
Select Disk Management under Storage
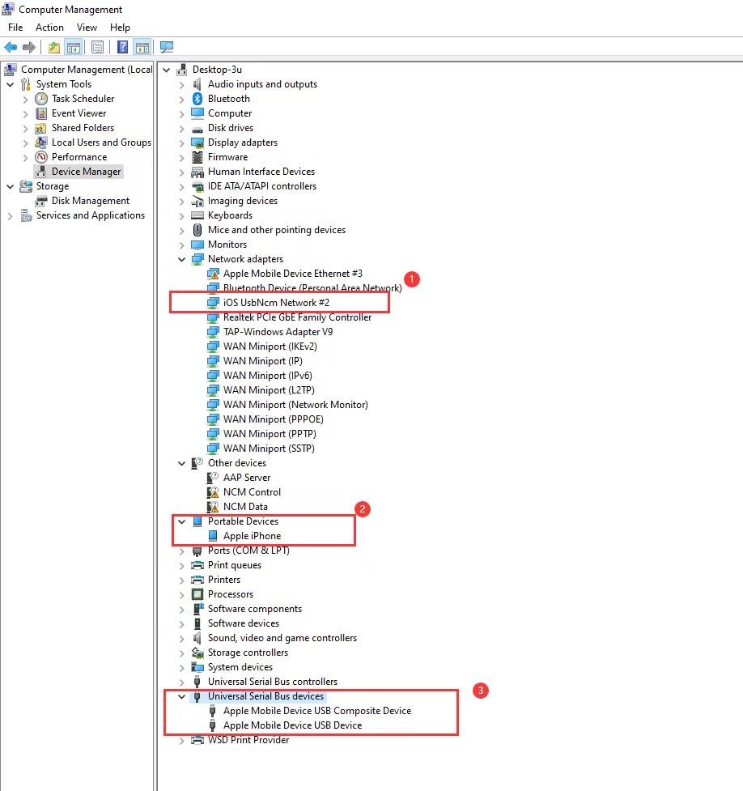pos(91,200)
